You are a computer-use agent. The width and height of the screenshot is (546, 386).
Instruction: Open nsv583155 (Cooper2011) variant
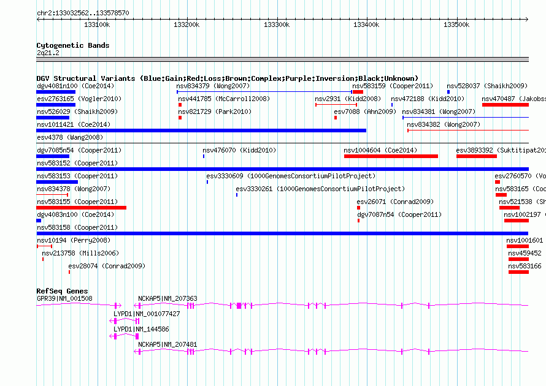tap(77, 202)
